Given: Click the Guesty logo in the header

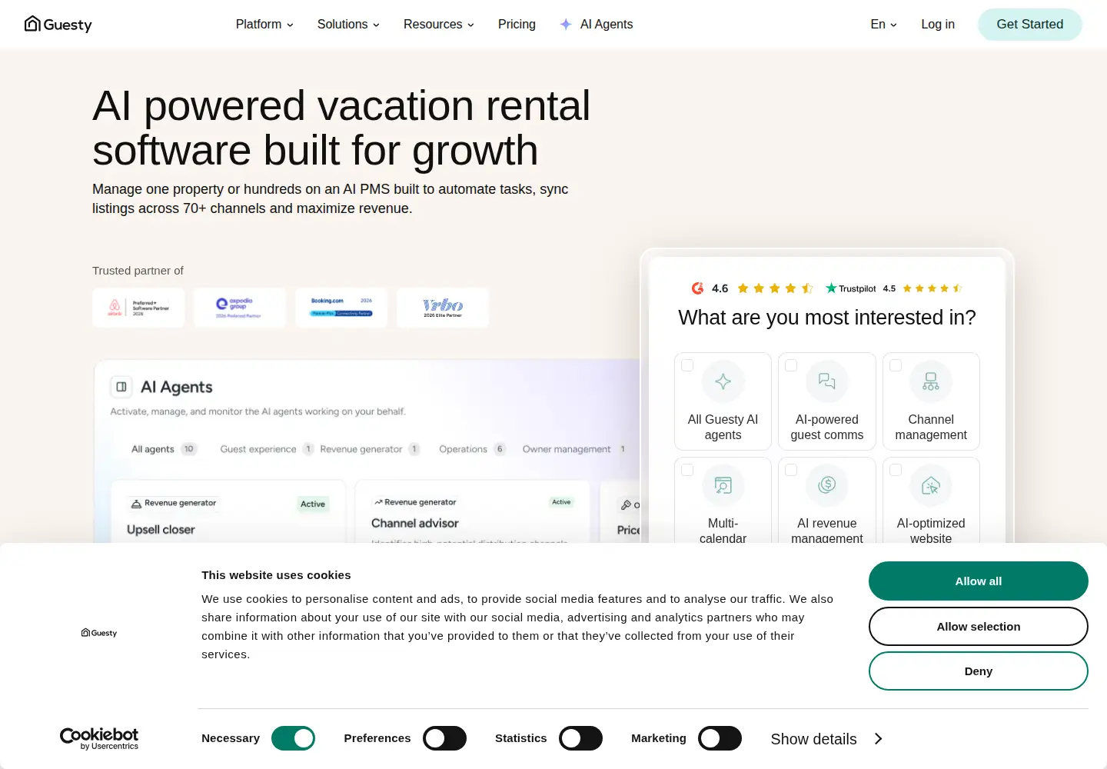Looking at the screenshot, I should pyautogui.click(x=58, y=25).
